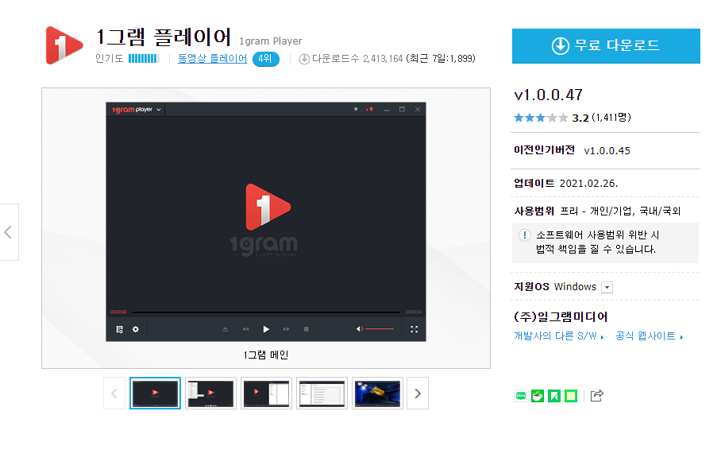721x450 pixels.
Task: Click the previous page arrow on left edge
Action: pyautogui.click(x=8, y=232)
